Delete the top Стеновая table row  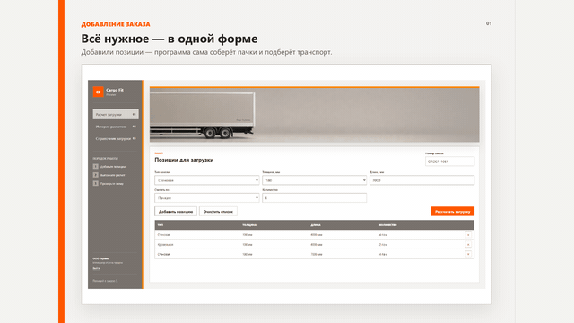[468, 235]
